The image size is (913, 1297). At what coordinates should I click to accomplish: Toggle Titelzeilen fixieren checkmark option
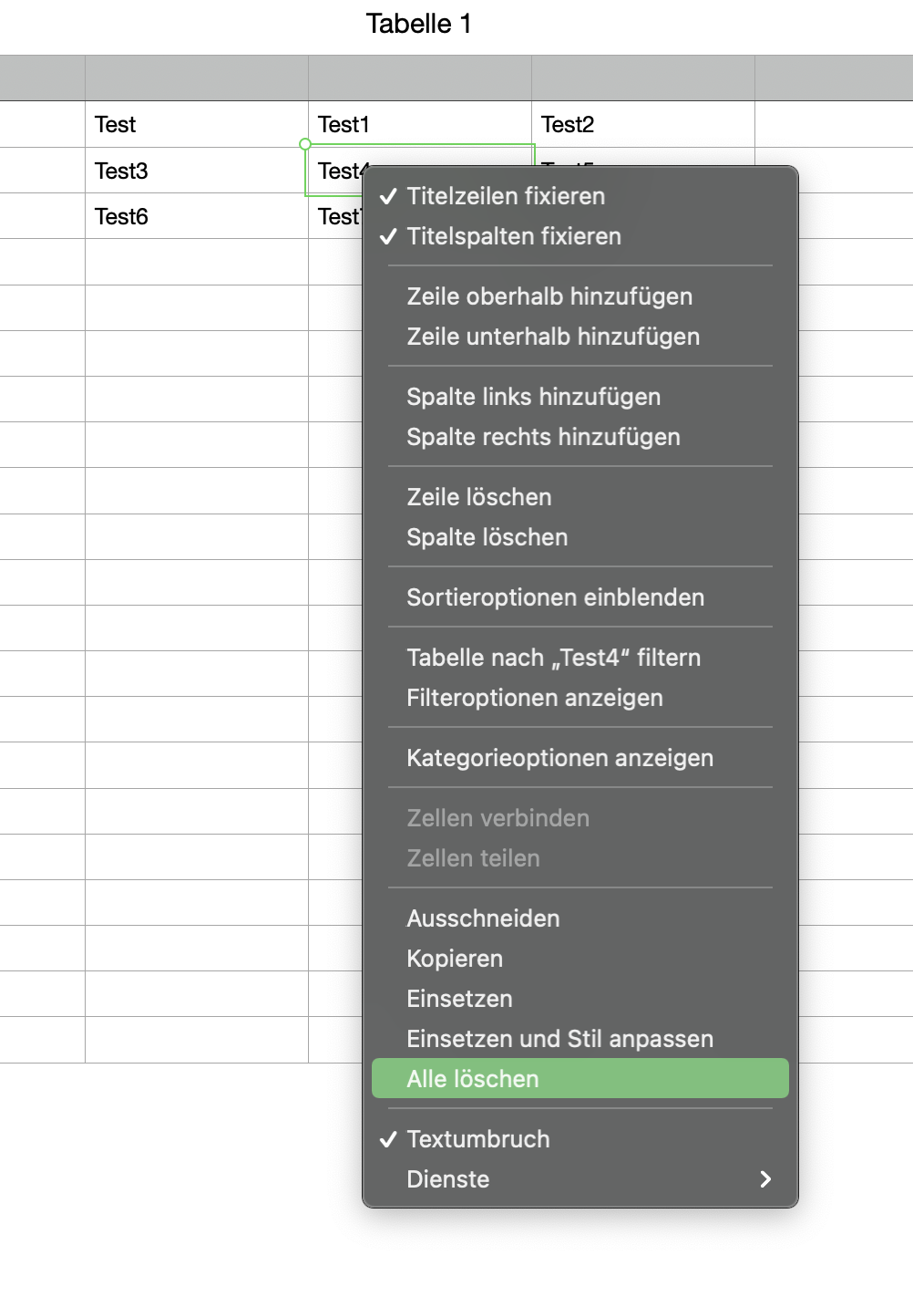coord(506,196)
